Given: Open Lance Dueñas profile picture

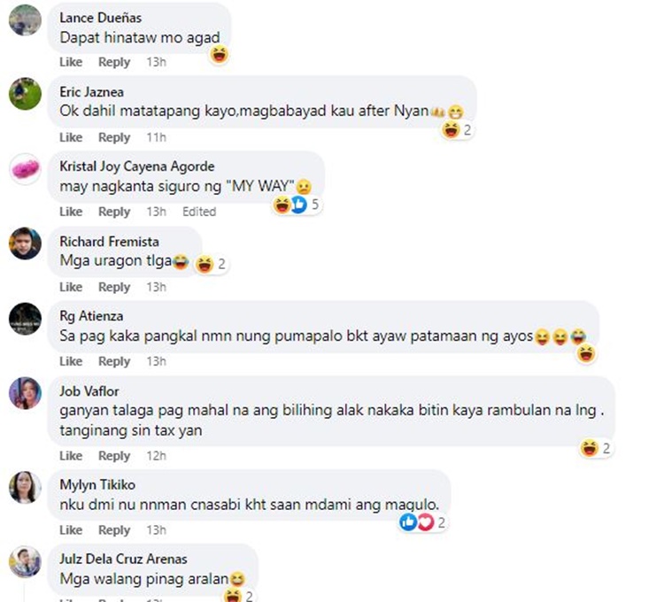Looking at the screenshot, I should (25, 19).
